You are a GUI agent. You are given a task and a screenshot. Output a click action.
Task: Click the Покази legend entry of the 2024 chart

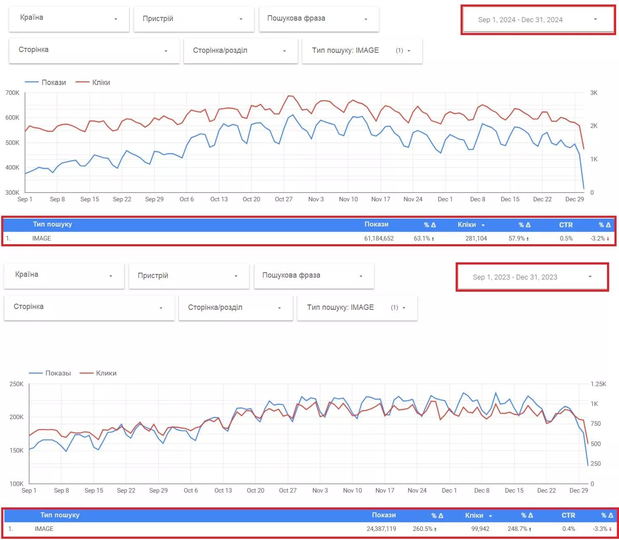pyautogui.click(x=45, y=83)
